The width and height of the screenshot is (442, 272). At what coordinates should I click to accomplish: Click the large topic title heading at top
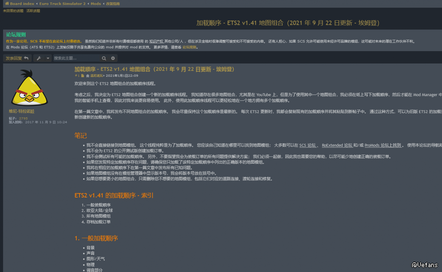click(288, 23)
